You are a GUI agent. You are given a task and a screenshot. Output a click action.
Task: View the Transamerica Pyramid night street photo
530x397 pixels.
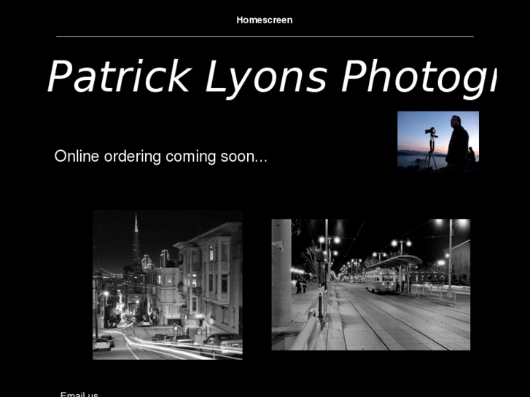click(168, 285)
